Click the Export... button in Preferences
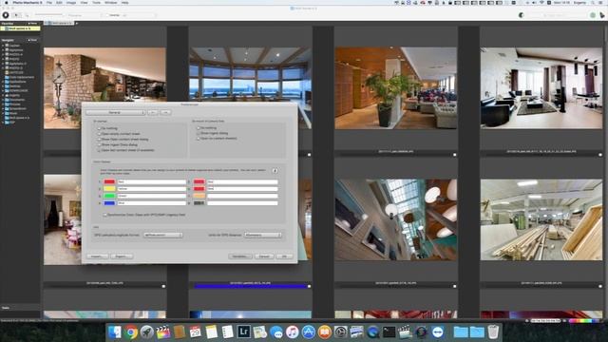 click(122, 256)
